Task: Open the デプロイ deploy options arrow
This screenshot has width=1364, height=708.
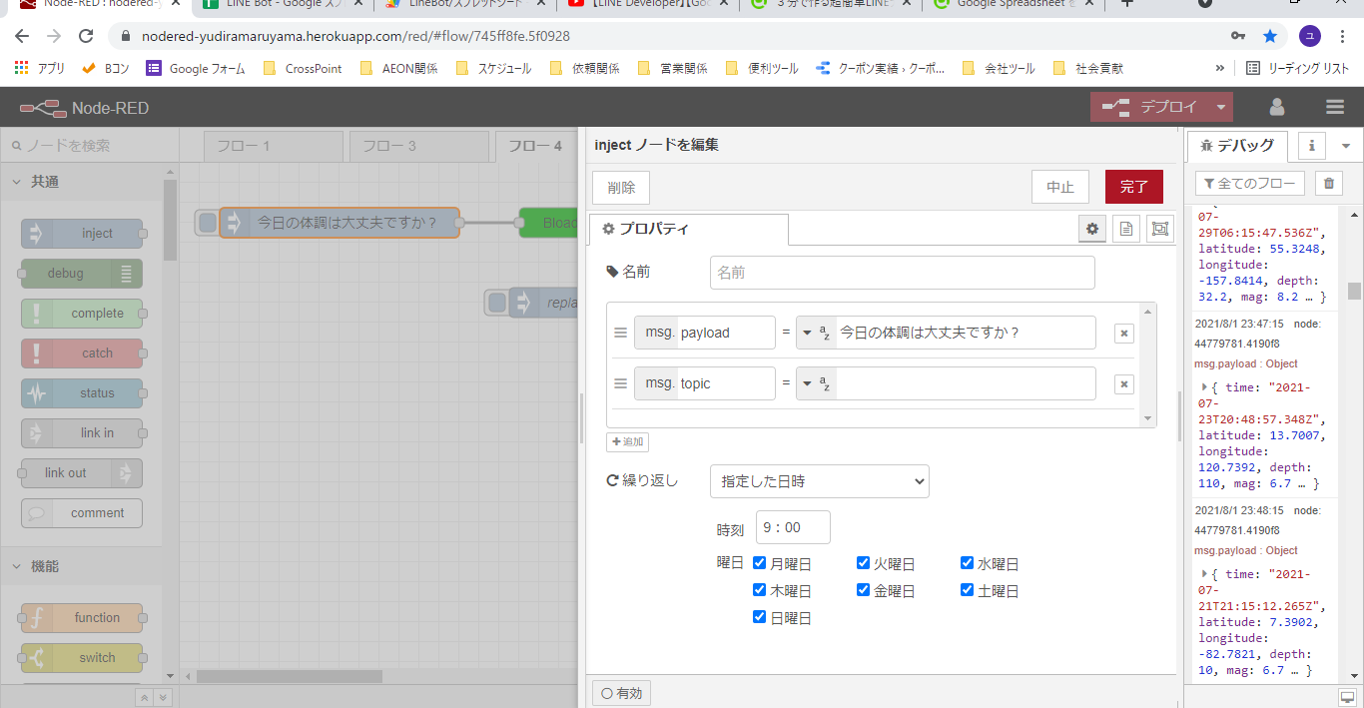Action: [x=1221, y=107]
